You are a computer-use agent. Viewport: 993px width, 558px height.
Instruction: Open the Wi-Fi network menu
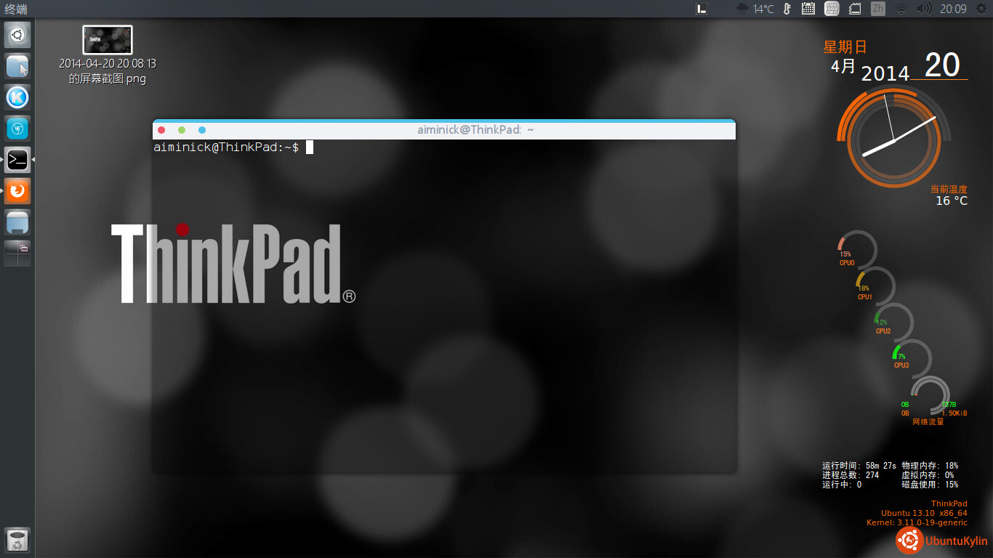pos(901,9)
